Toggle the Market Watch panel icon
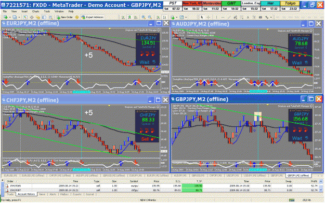Image resolution: width=325 pixels, height=203 pixels. coord(25,17)
